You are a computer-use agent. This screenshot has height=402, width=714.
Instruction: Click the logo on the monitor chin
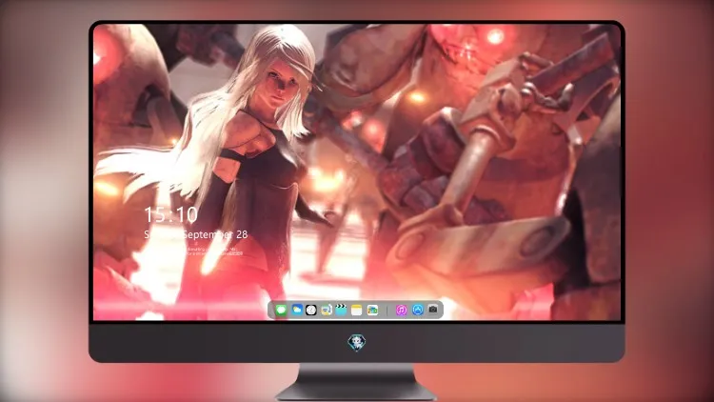(357, 343)
